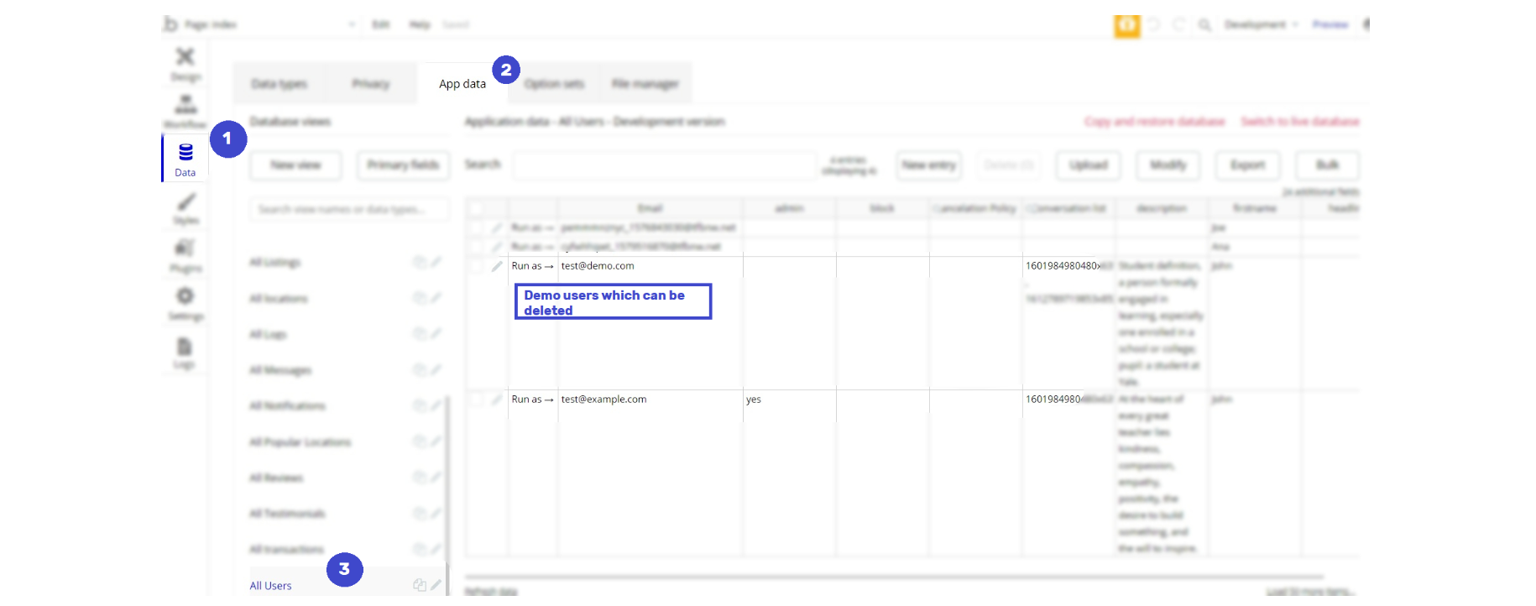Tick the checkbox for the test@example.com row
This screenshot has height=606, width=1536.
coord(476,400)
